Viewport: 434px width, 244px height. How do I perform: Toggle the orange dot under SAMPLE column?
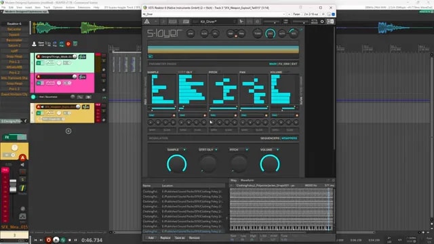pyautogui.click(x=174, y=115)
